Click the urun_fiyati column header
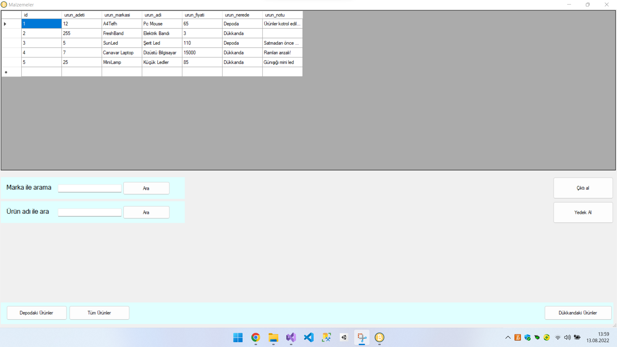This screenshot has height=347, width=617. tap(202, 15)
